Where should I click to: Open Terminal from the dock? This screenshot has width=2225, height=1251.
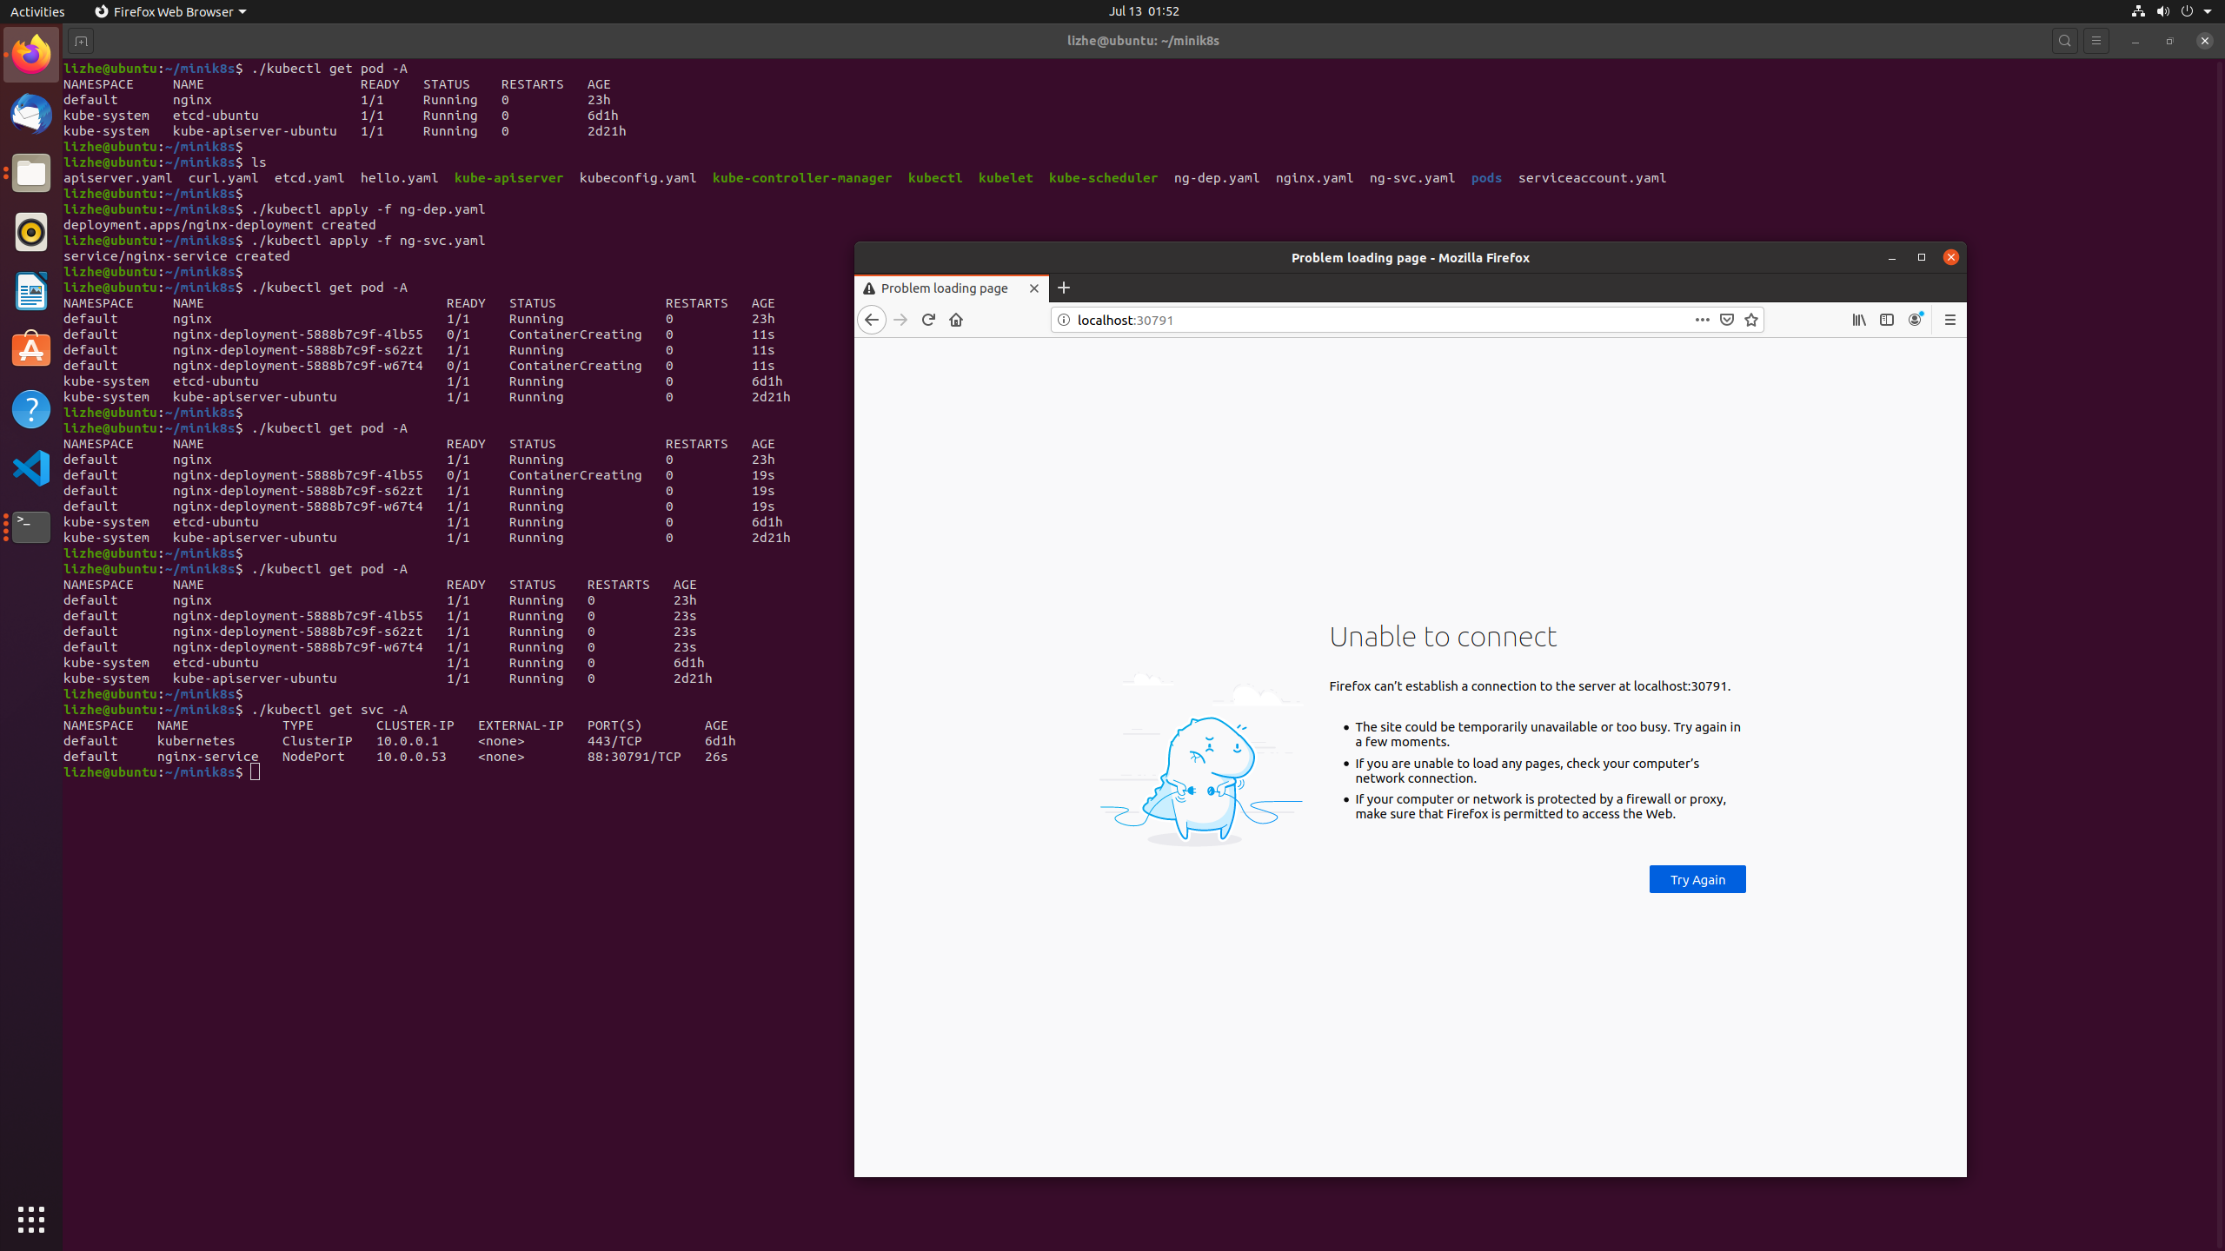click(x=31, y=527)
